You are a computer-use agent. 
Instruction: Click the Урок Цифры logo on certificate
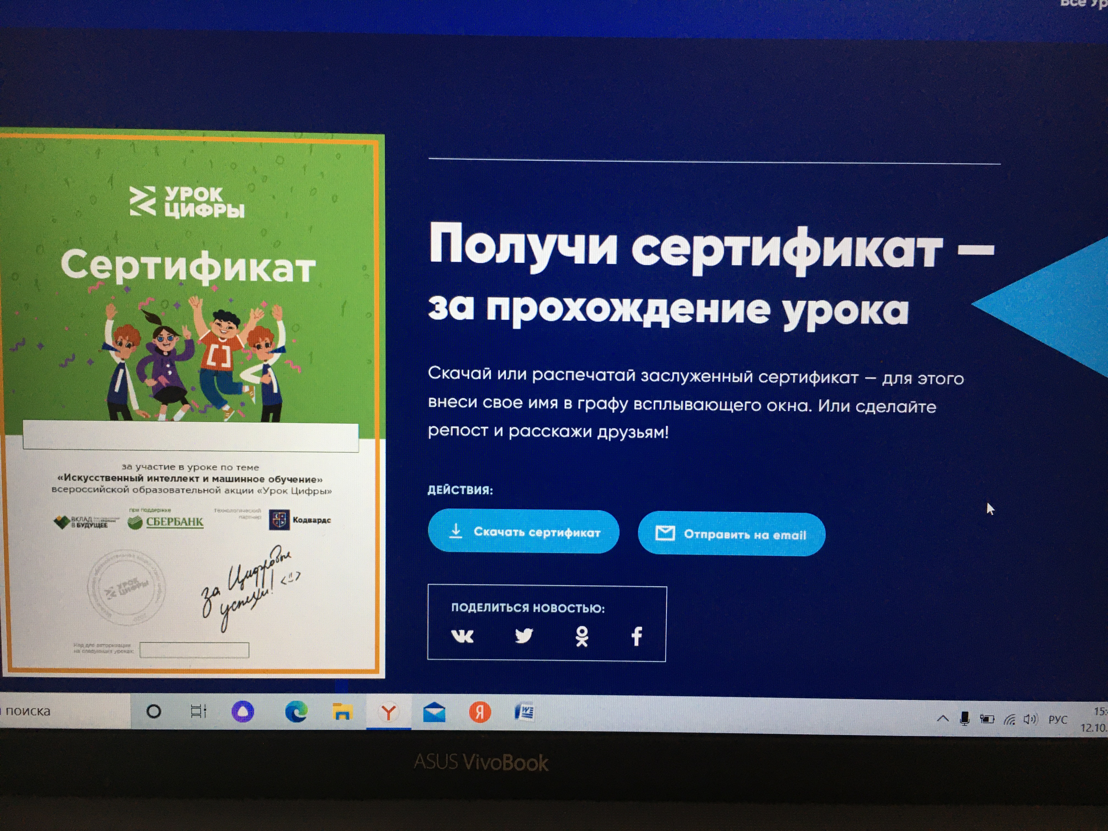[x=187, y=202]
